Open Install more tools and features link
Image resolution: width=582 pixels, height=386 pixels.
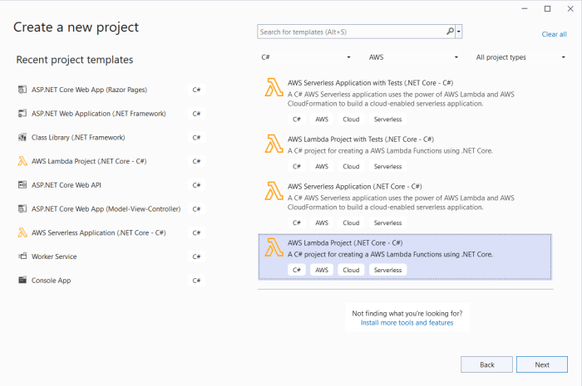click(407, 323)
